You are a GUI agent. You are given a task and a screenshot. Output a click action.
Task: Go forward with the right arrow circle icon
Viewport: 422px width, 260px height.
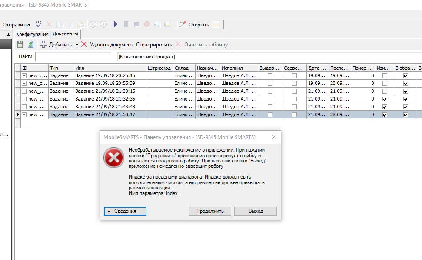[x=103, y=24]
